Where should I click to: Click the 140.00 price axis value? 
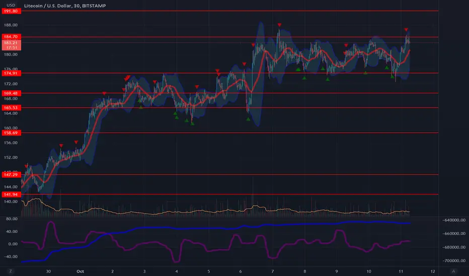point(11,201)
